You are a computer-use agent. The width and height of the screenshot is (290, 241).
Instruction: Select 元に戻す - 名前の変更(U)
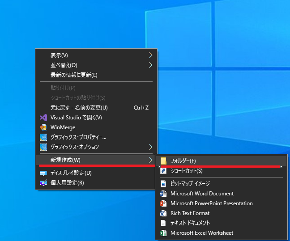(96, 108)
